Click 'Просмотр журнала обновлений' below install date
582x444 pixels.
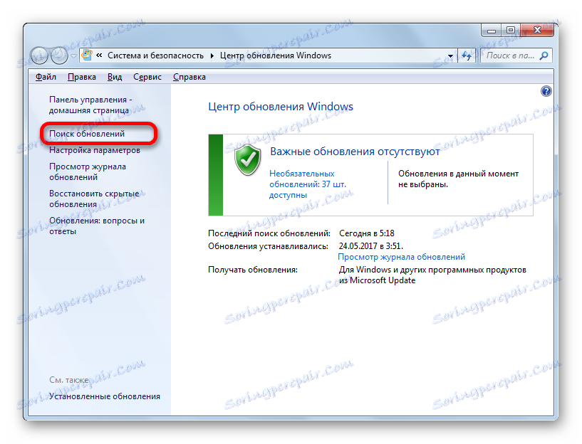(401, 257)
